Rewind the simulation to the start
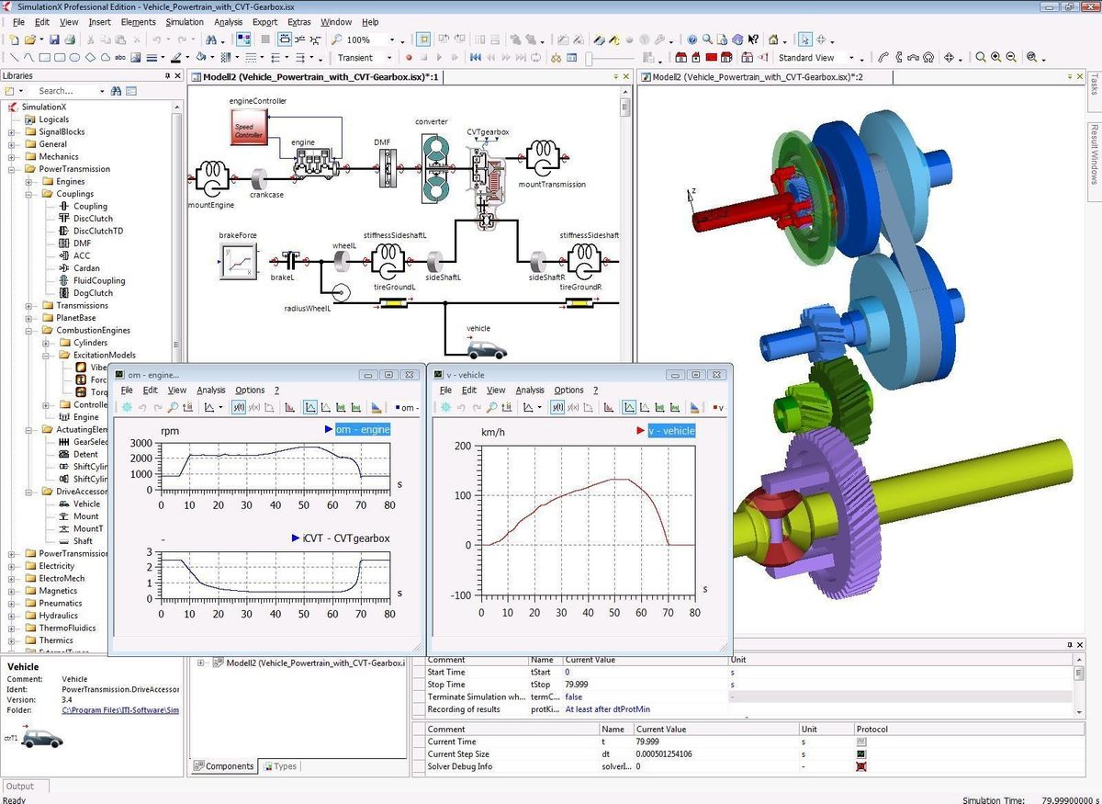 click(475, 57)
